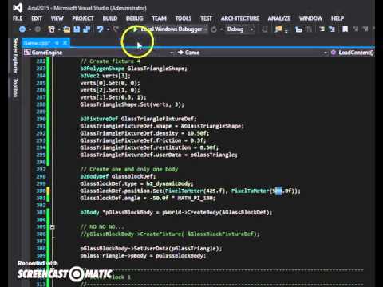
Task: Open the ANALYZE menu
Action: (279, 18)
